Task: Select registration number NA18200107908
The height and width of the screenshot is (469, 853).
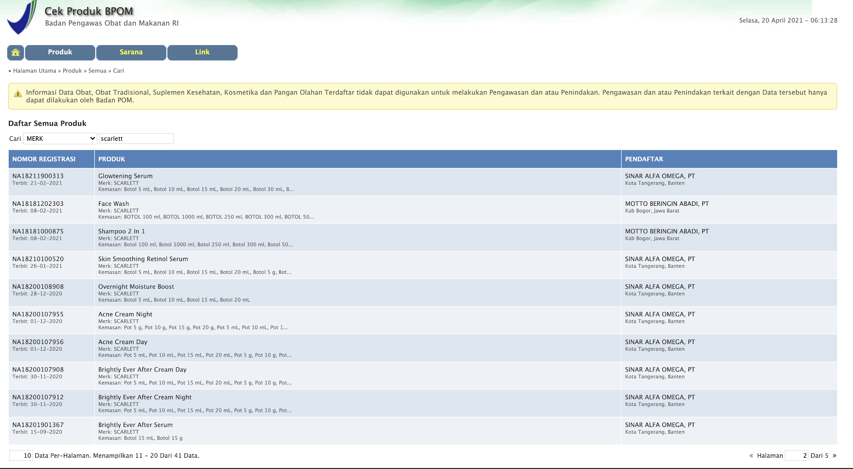Action: coord(38,369)
